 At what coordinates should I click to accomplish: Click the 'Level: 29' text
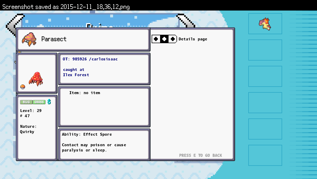click(31, 111)
